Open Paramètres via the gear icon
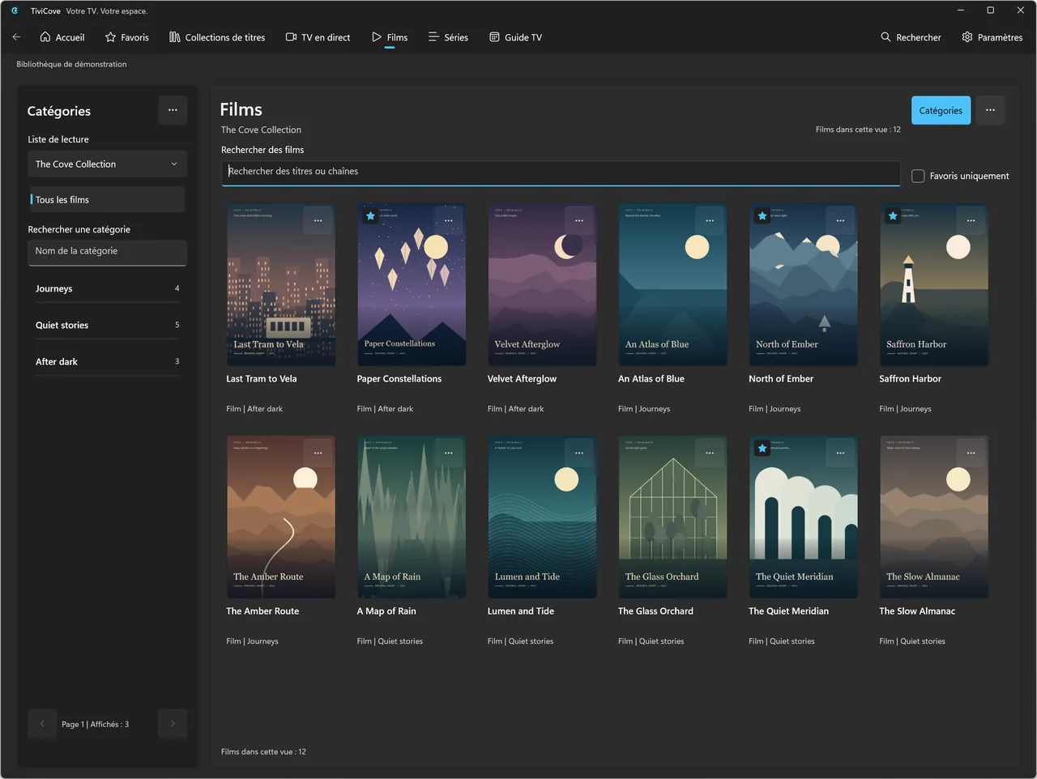The width and height of the screenshot is (1037, 779). (967, 37)
